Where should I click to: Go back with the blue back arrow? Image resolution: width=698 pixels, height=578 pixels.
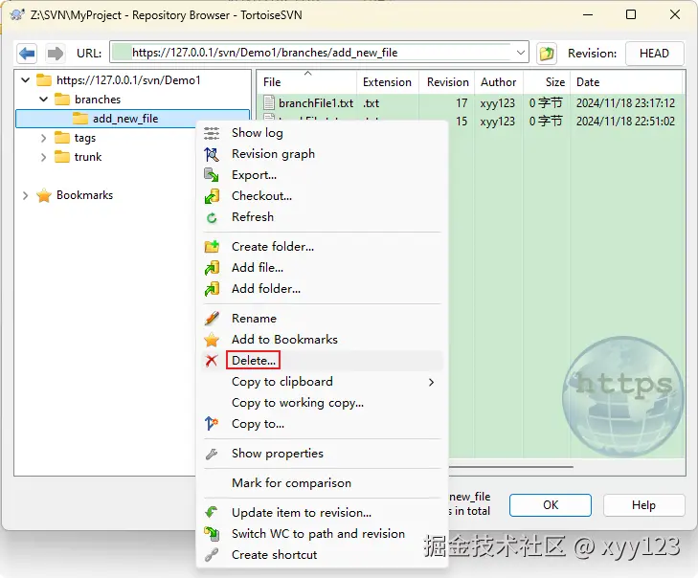coord(27,54)
